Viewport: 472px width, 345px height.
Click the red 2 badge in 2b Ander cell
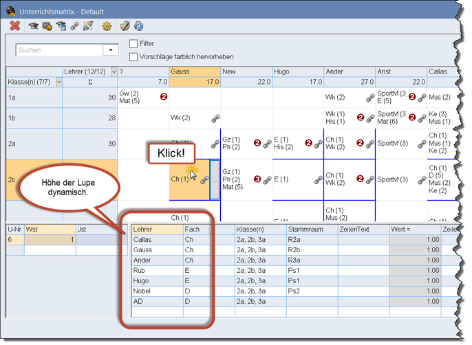[x=361, y=179]
